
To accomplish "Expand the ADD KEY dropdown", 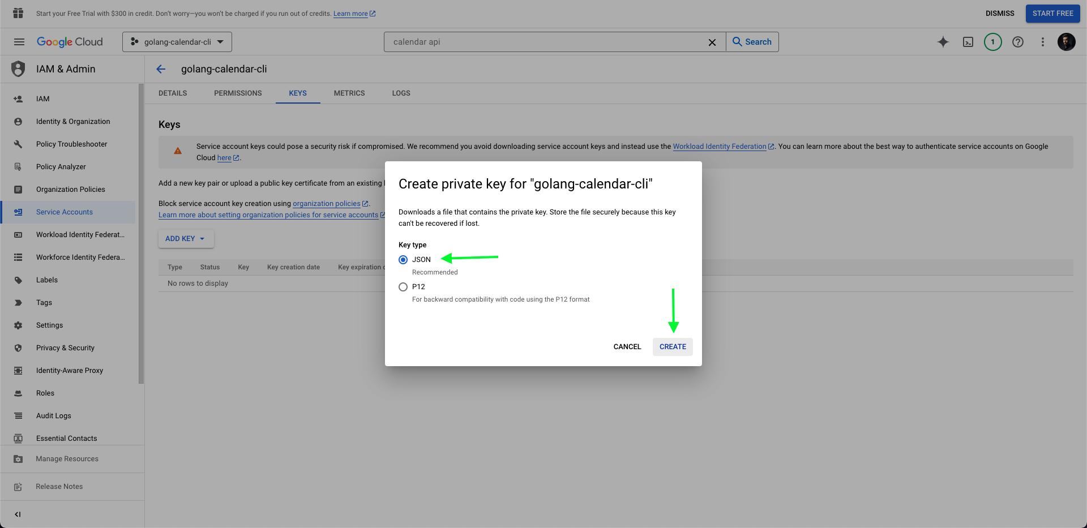I will tap(186, 239).
